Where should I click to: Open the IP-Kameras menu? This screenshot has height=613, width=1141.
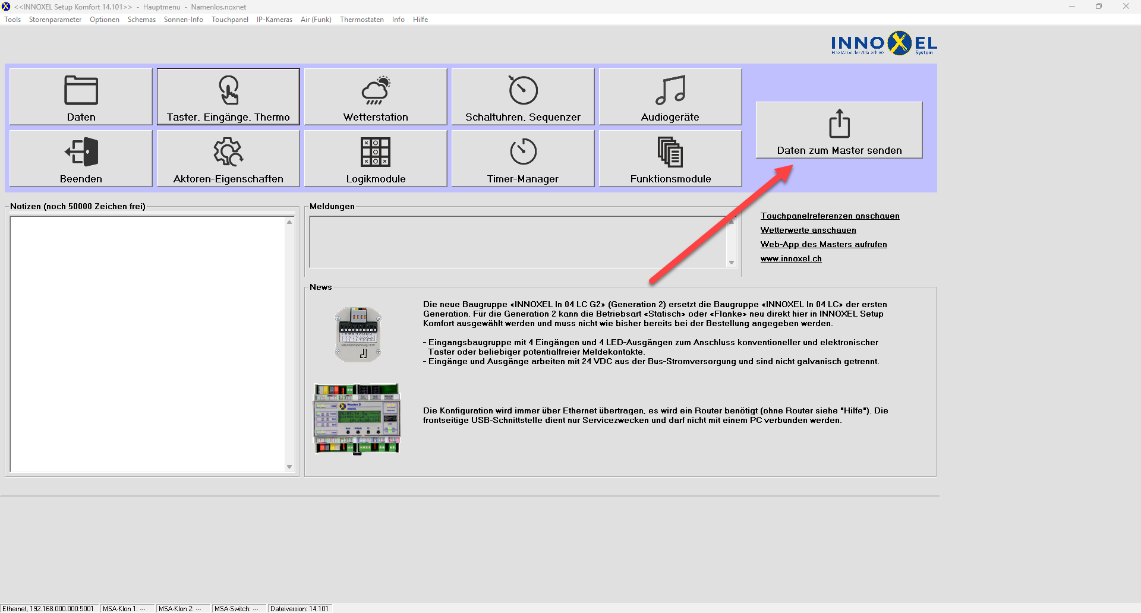tap(275, 20)
